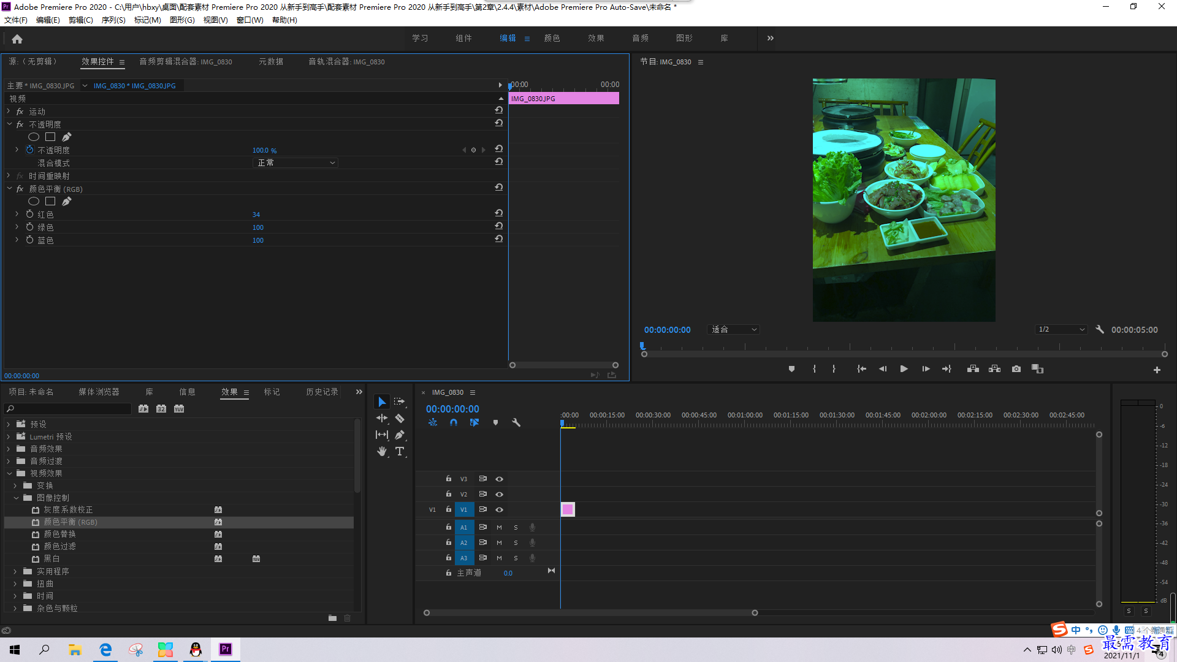The image size is (1177, 662).
Task: Click the Home icon
Action: [x=17, y=39]
